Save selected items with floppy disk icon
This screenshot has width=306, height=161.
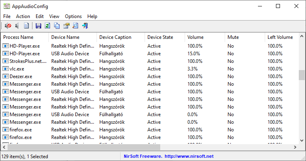(x=38, y=26)
